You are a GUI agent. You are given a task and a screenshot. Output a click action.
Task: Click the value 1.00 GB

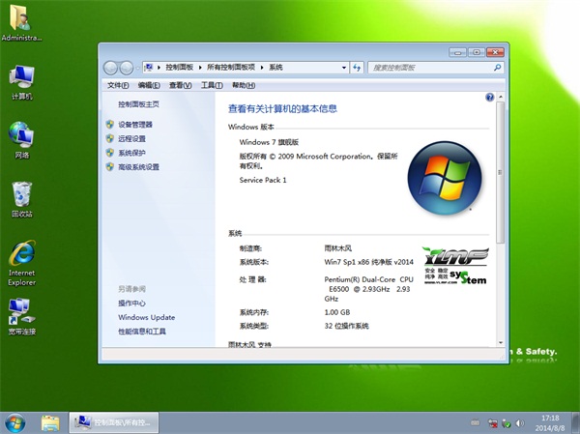point(337,312)
